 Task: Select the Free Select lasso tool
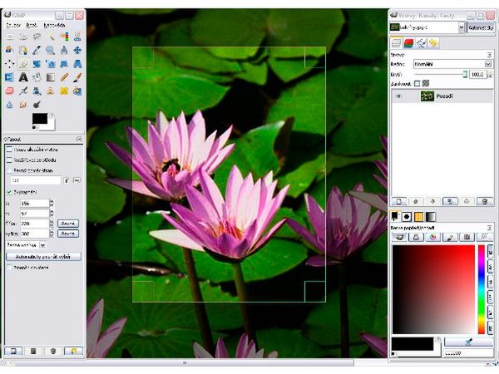pyautogui.click(x=37, y=37)
